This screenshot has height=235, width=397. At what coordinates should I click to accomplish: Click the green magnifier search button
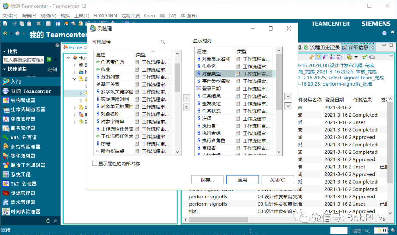point(49,60)
